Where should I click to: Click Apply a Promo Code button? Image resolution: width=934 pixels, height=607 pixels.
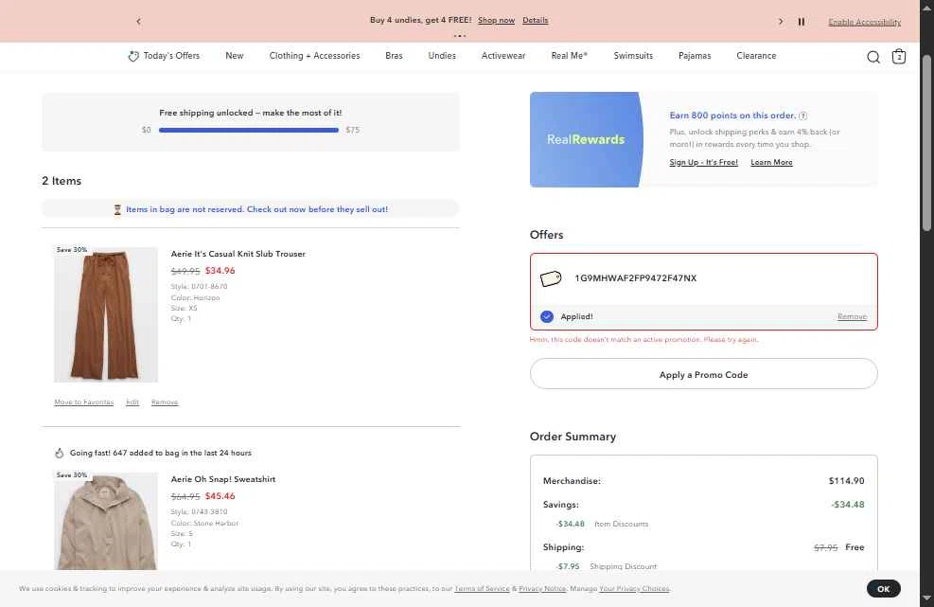[703, 374]
